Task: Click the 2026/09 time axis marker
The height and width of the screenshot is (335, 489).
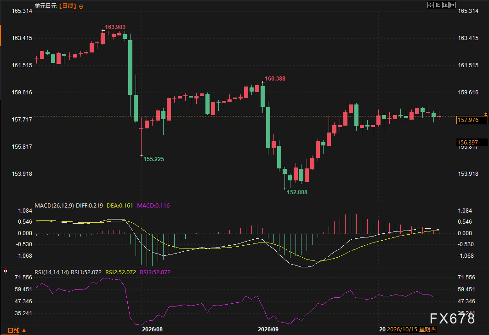Action: (x=268, y=329)
